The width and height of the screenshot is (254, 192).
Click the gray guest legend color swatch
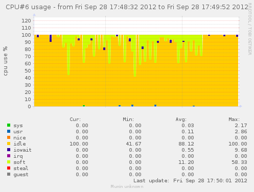[x=9, y=174]
